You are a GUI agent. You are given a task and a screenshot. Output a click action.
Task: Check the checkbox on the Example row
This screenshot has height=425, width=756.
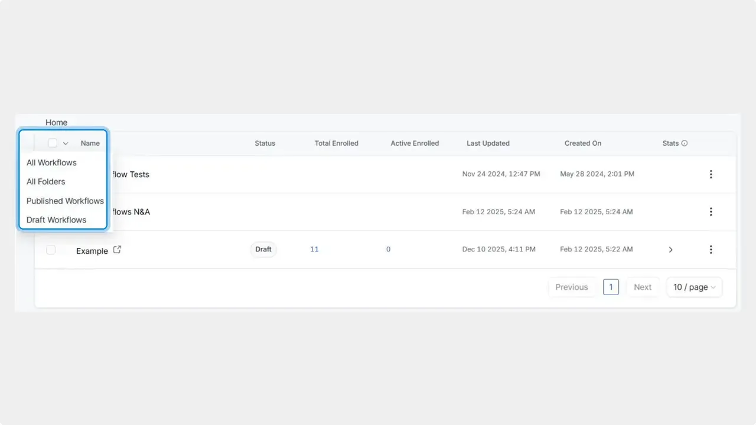click(x=51, y=250)
